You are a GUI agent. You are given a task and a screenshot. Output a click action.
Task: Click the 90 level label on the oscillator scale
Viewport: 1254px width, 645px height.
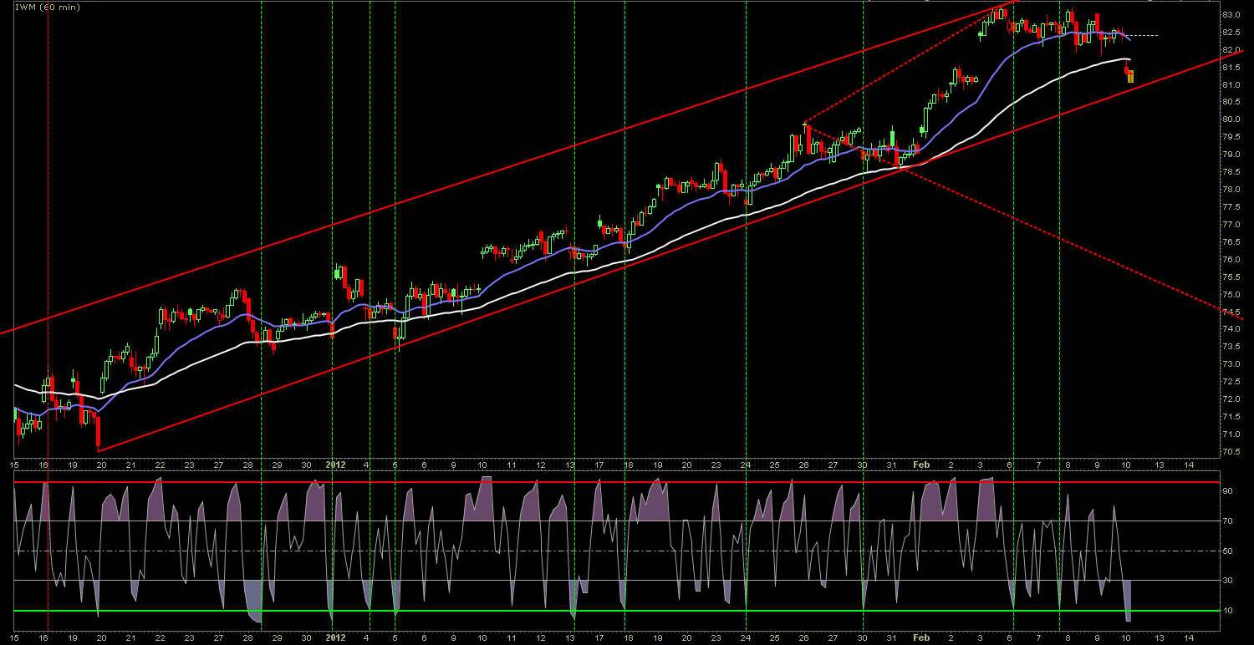point(1228,491)
